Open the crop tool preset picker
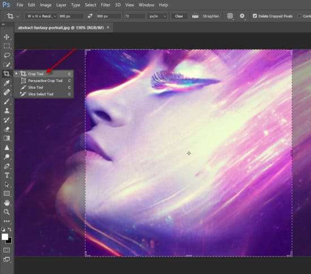This screenshot has width=311, height=274. tap(12, 16)
